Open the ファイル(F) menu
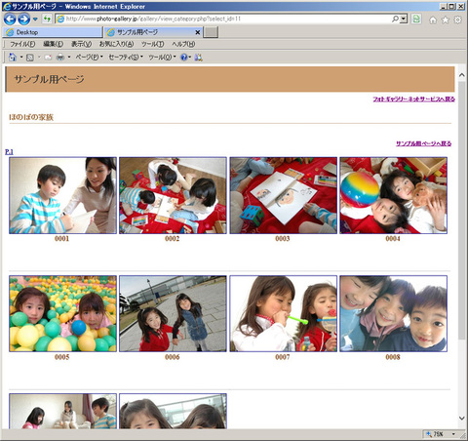This screenshot has width=468, height=441. click(22, 44)
